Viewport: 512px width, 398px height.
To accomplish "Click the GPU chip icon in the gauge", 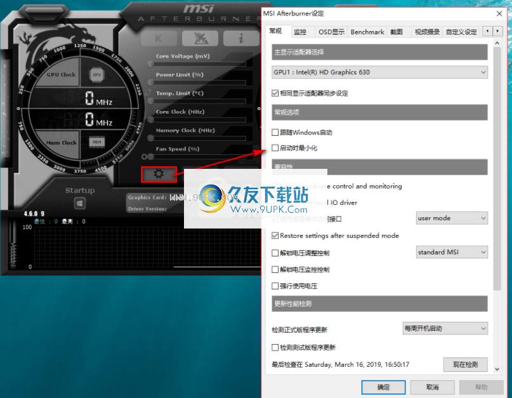I will [x=96, y=74].
